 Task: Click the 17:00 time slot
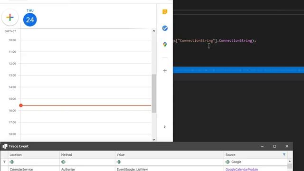(86, 128)
